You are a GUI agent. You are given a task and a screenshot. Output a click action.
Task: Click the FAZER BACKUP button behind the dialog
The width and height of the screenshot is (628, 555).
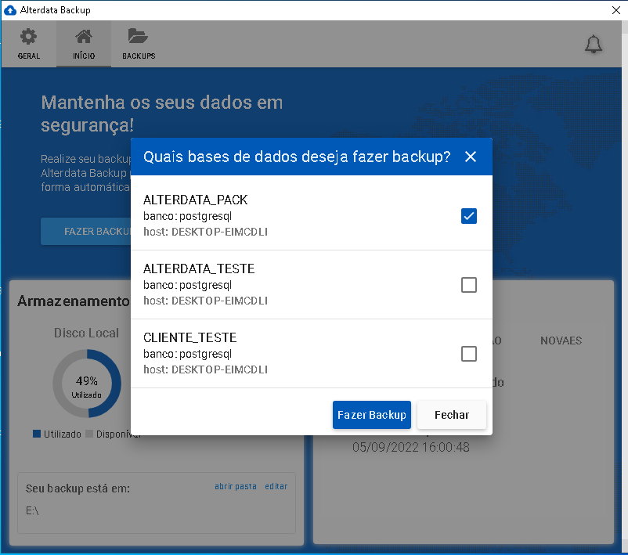point(85,232)
